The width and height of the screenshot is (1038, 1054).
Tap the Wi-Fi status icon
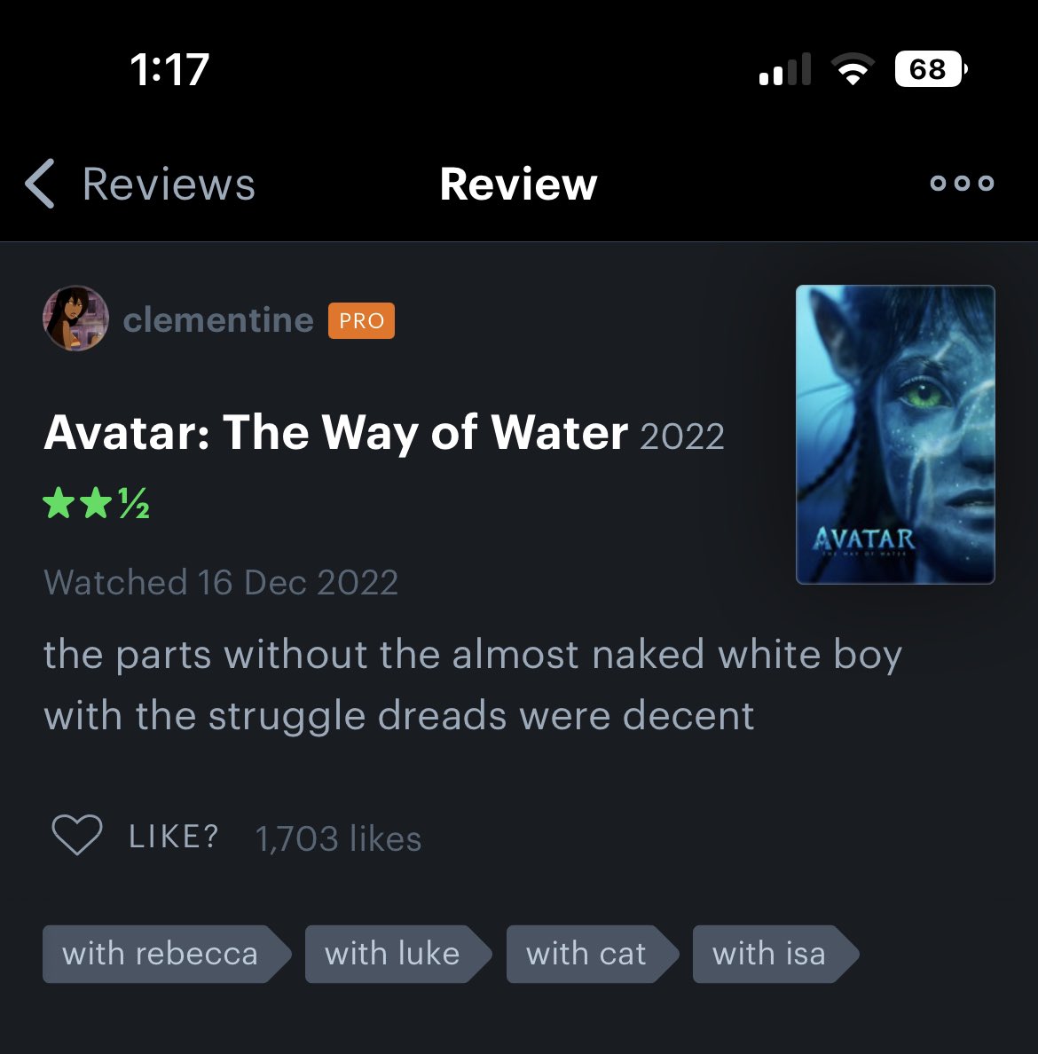(x=853, y=68)
